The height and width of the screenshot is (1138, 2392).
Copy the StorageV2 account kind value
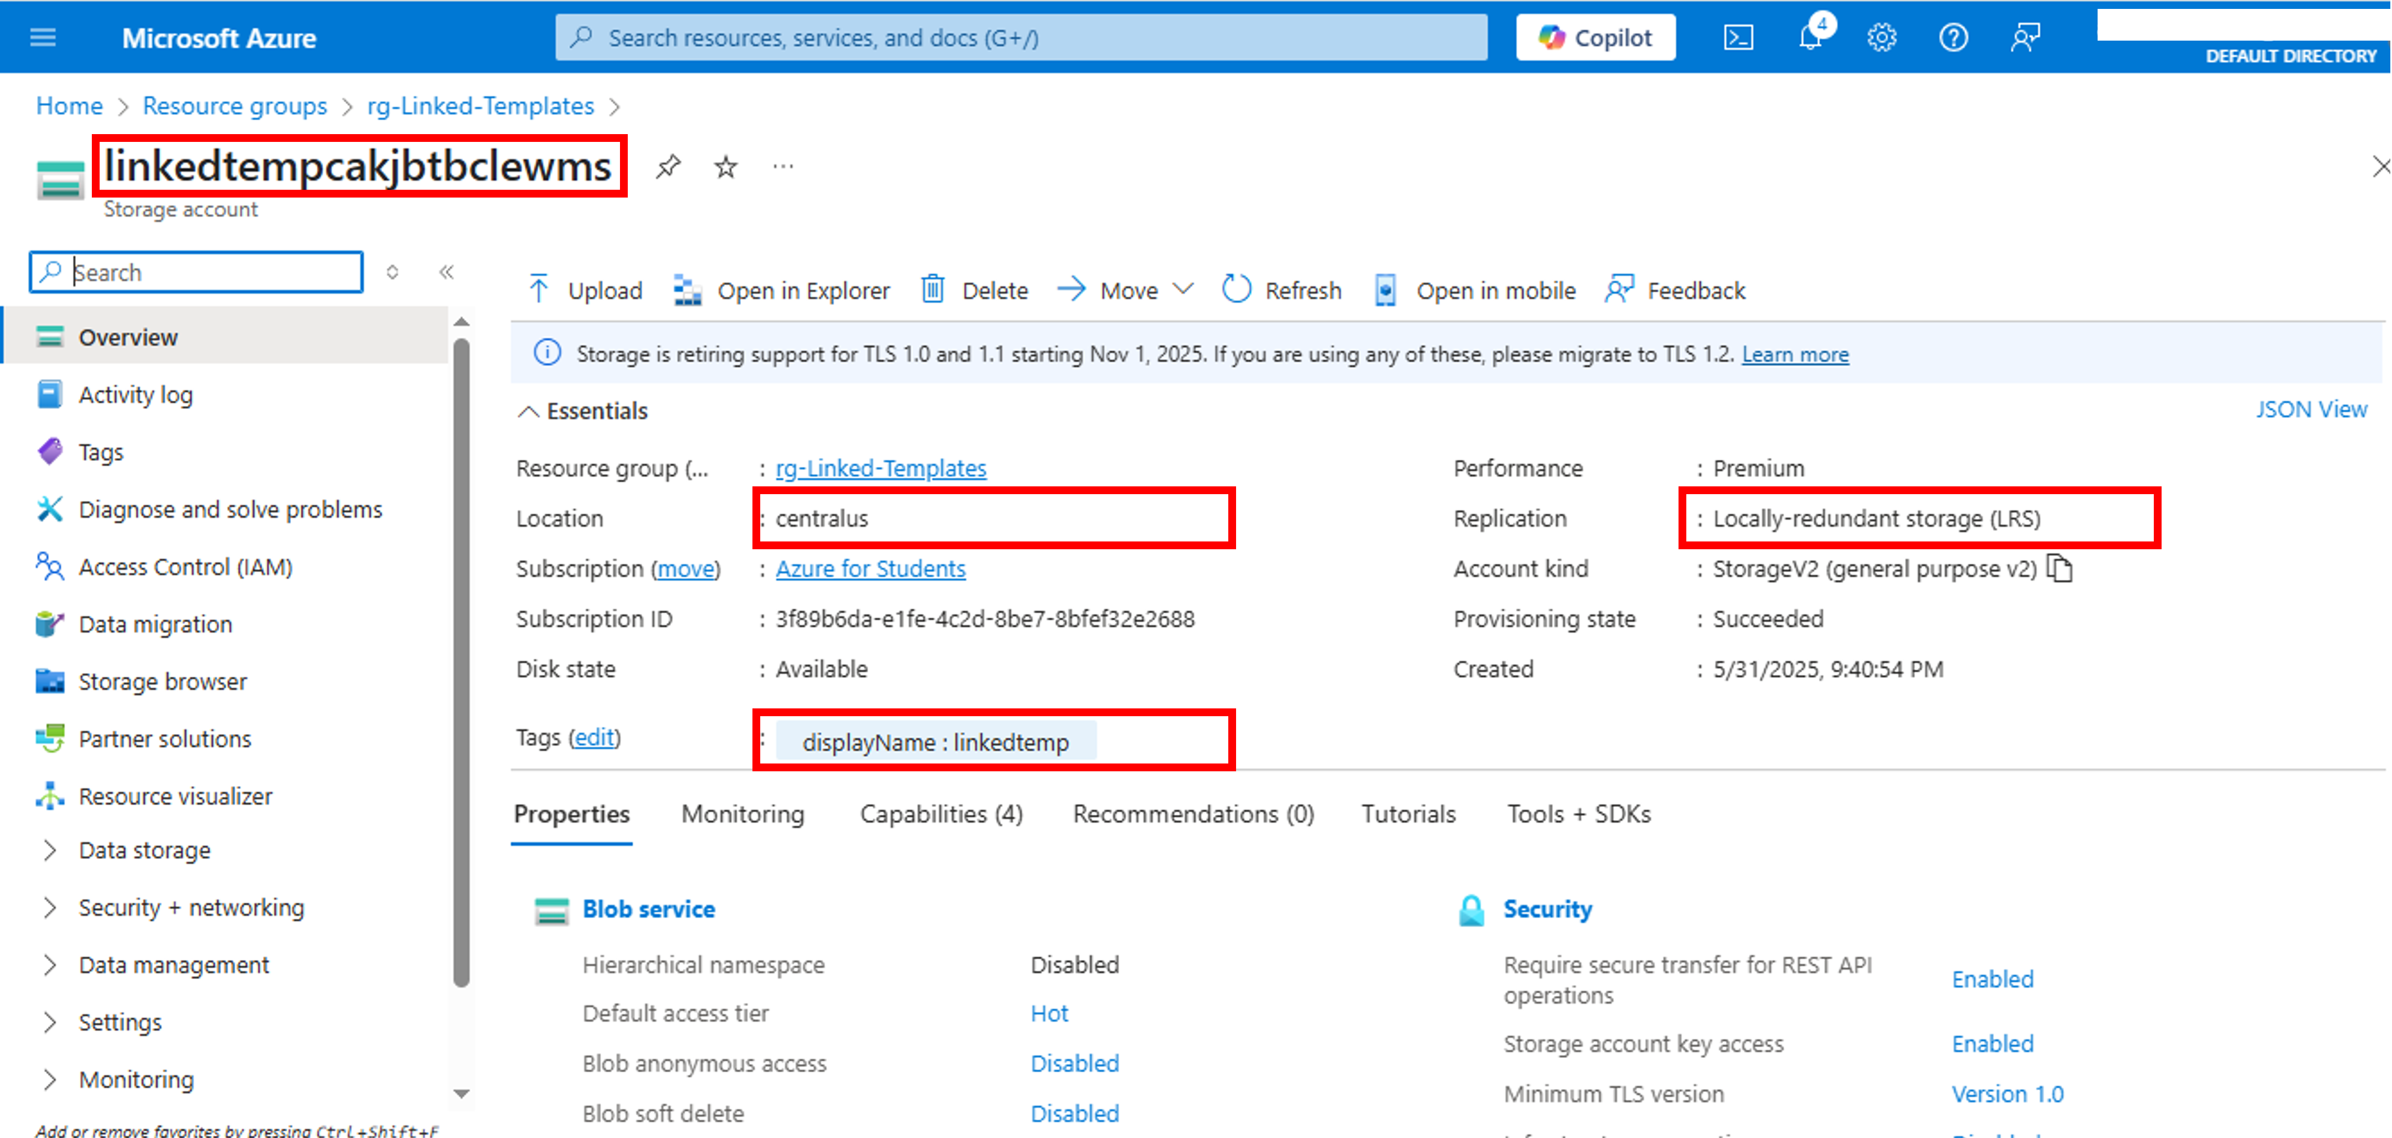pyautogui.click(x=2061, y=569)
